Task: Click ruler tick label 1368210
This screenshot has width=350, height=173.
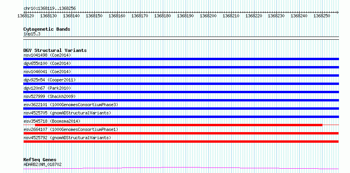Action: [x=231, y=16]
